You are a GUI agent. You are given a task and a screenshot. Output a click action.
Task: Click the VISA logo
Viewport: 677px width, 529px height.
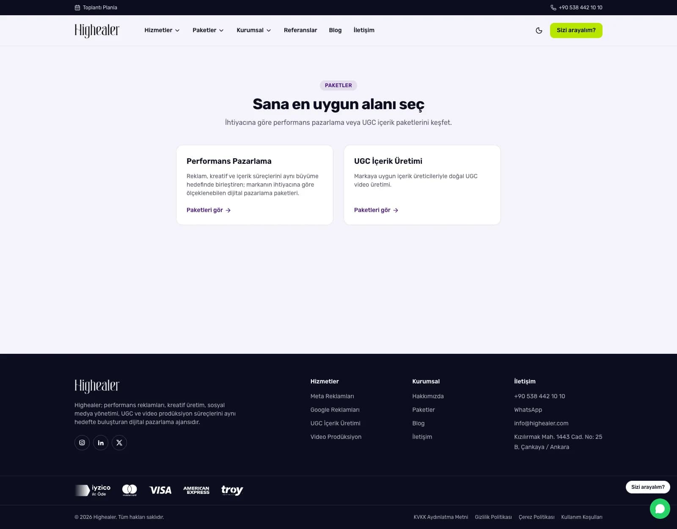[160, 490]
